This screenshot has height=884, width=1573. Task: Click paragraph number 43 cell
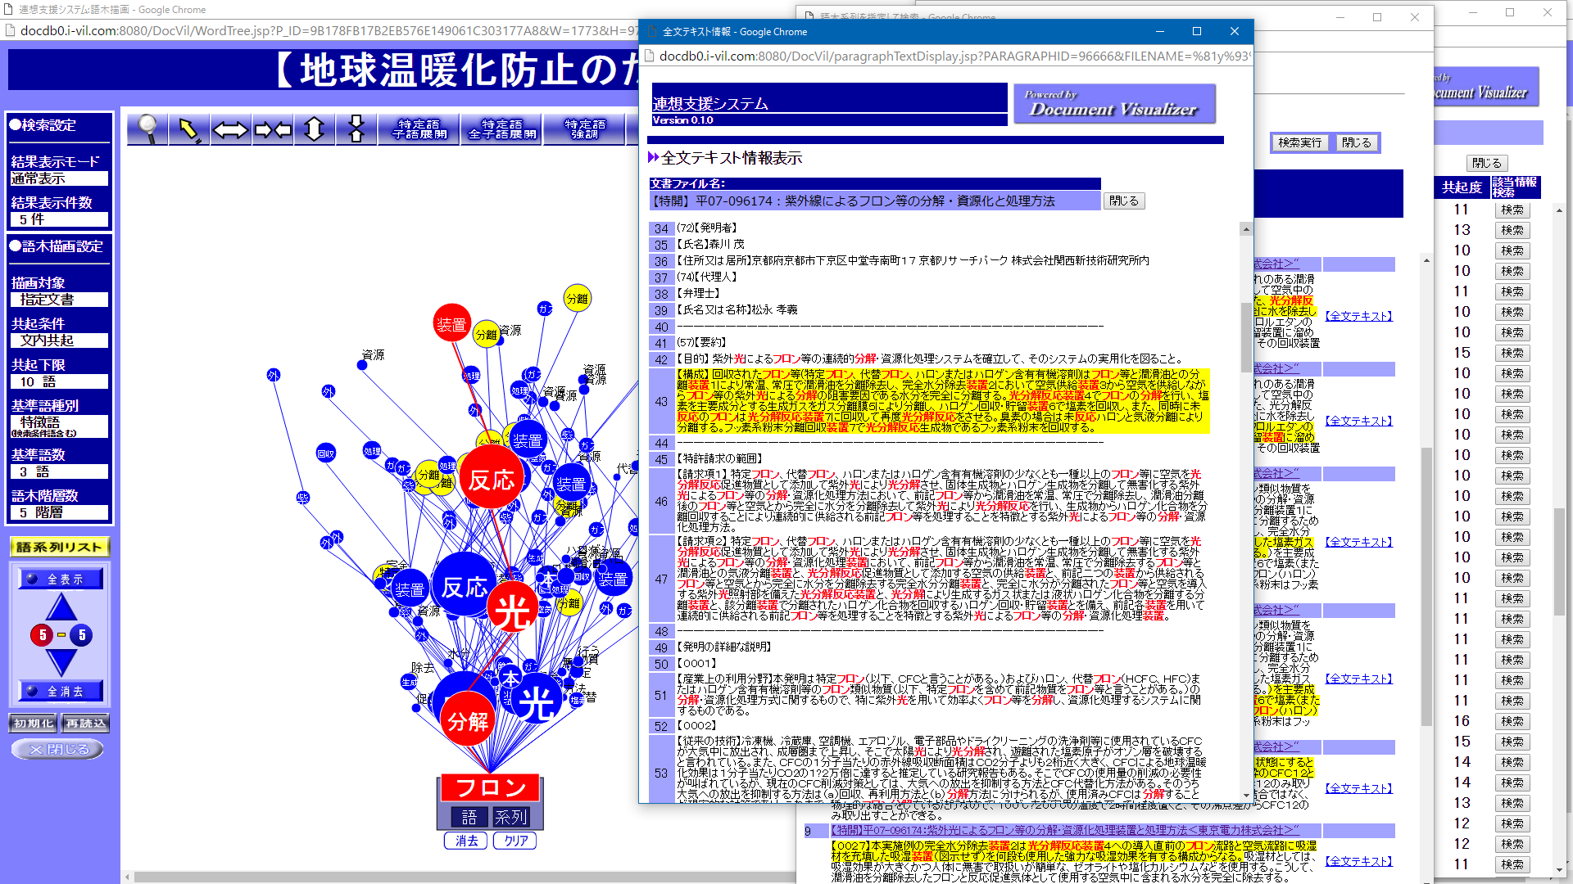tap(661, 401)
